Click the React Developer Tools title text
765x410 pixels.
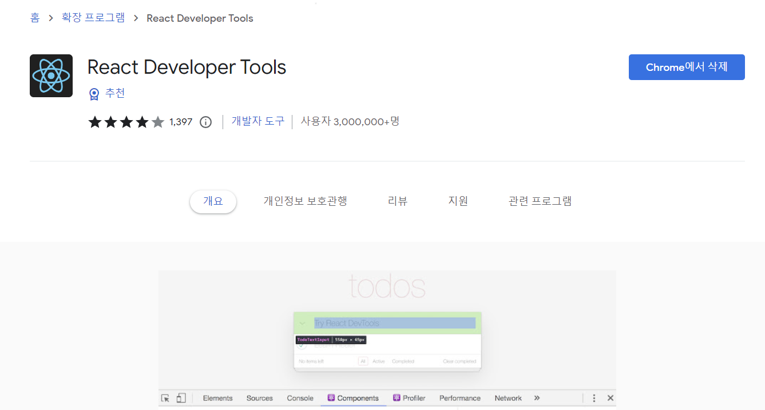pos(187,67)
